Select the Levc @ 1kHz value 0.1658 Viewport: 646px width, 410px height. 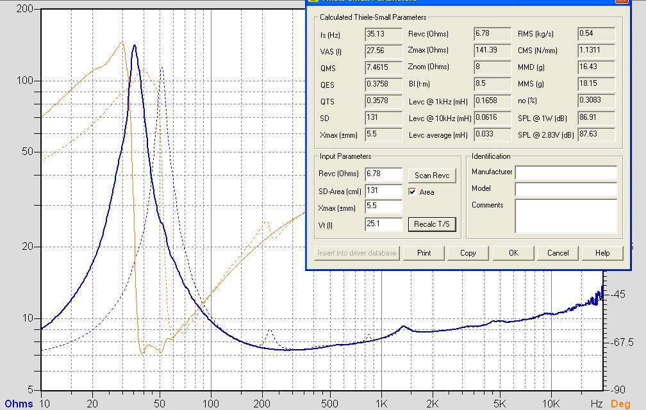pyautogui.click(x=492, y=101)
